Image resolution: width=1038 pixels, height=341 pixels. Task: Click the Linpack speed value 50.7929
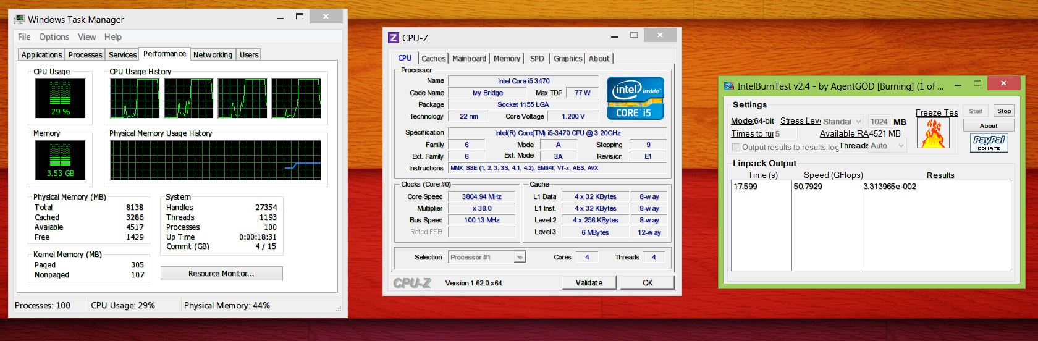(808, 187)
